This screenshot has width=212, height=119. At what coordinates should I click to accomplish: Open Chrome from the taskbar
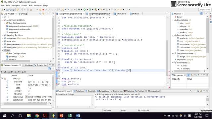(x=37, y=116)
